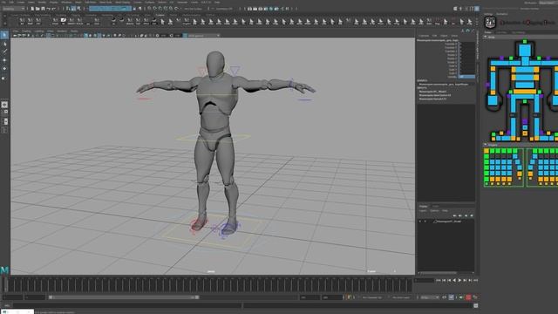Click the time slider current frame marker
Viewport: 558px width, 314px height.
tap(5, 285)
